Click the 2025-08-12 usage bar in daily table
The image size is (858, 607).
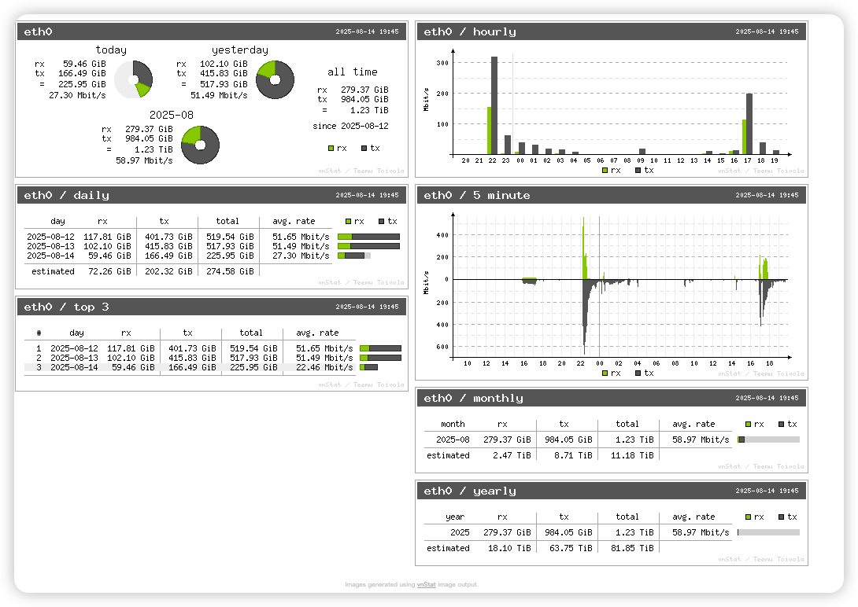pyautogui.click(x=368, y=237)
